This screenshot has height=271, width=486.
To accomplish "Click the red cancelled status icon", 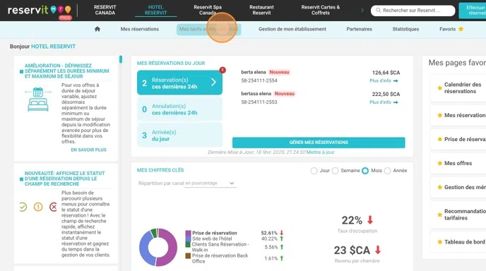I will coord(53,207).
